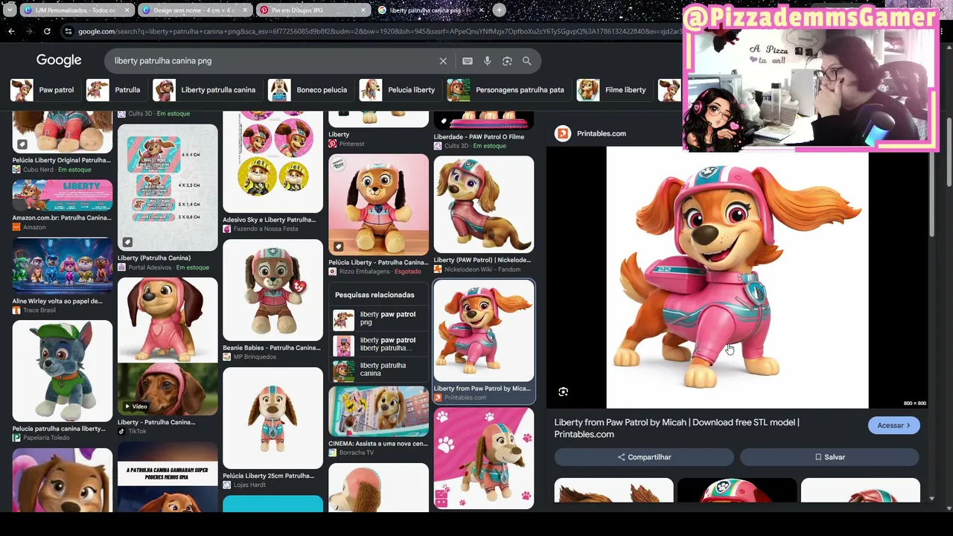Search inside preview image with Lens icon
This screenshot has width=953, height=536.
564,392
